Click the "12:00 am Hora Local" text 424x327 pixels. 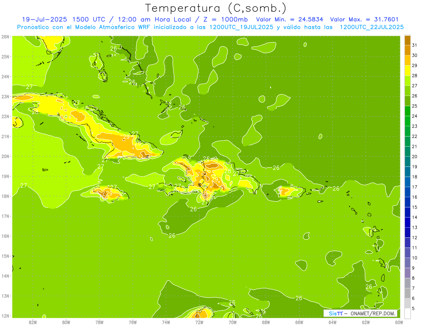(153, 19)
